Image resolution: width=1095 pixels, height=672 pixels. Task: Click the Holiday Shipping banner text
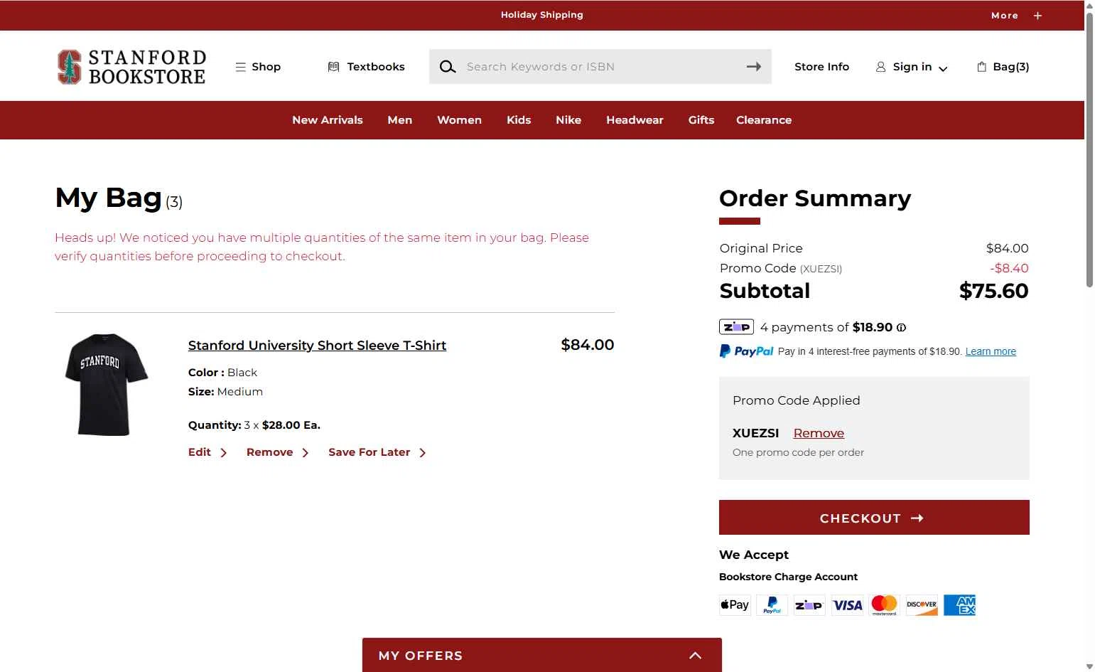coord(541,15)
